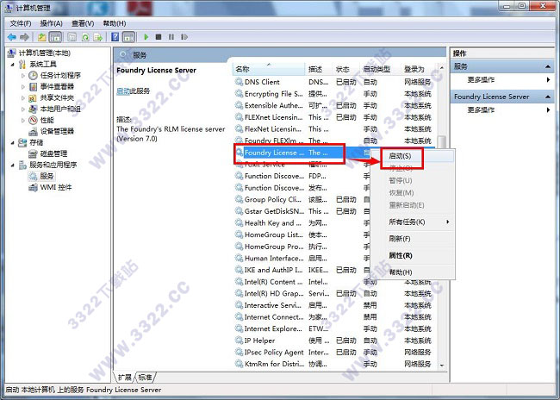Image resolution: width=560 pixels, height=400 pixels.
Task: Sort by the 名称 column header
Action: [x=269, y=69]
